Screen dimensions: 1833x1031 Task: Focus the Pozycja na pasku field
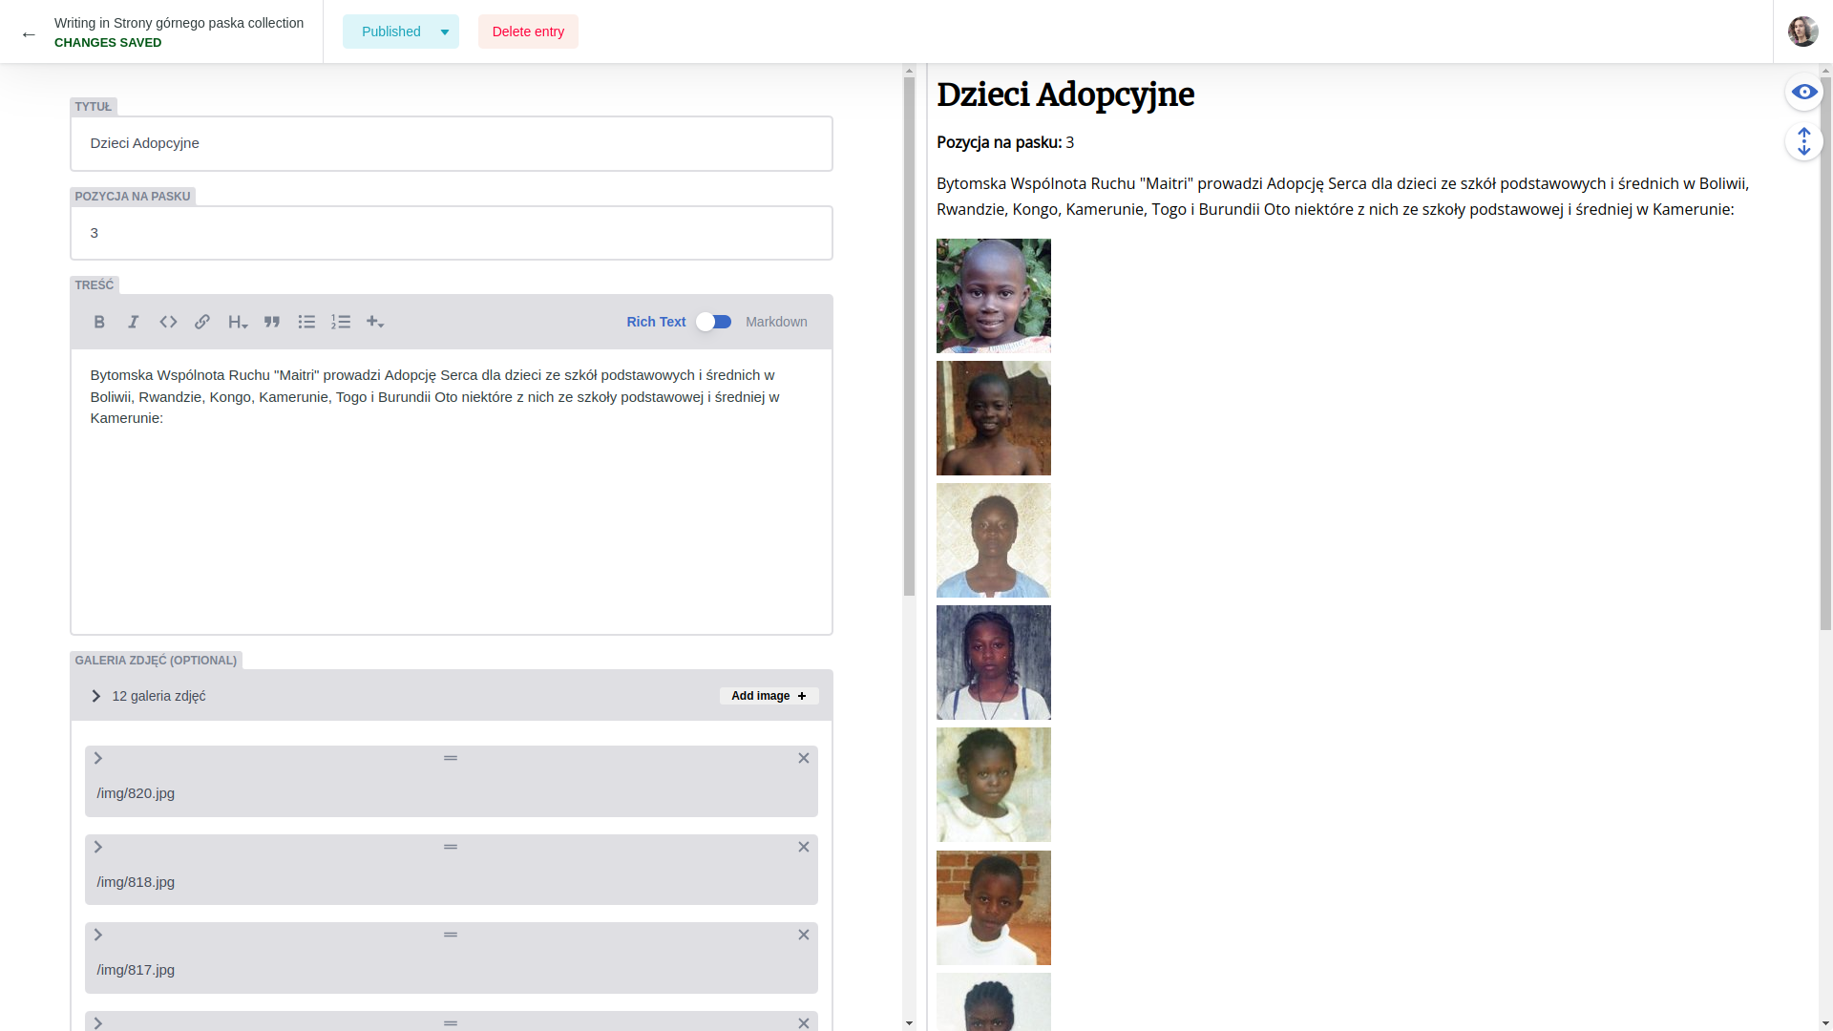tap(452, 233)
